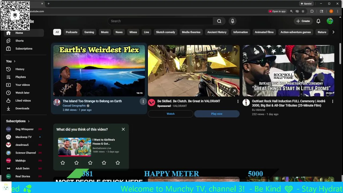Viewport: 343px width, 193px height.
Task: Open the Create menu
Action: click(x=303, y=21)
